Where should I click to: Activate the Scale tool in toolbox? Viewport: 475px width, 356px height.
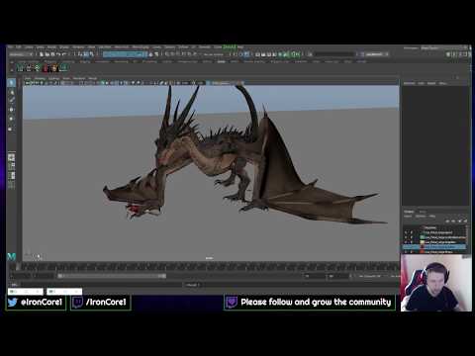pyautogui.click(x=12, y=129)
